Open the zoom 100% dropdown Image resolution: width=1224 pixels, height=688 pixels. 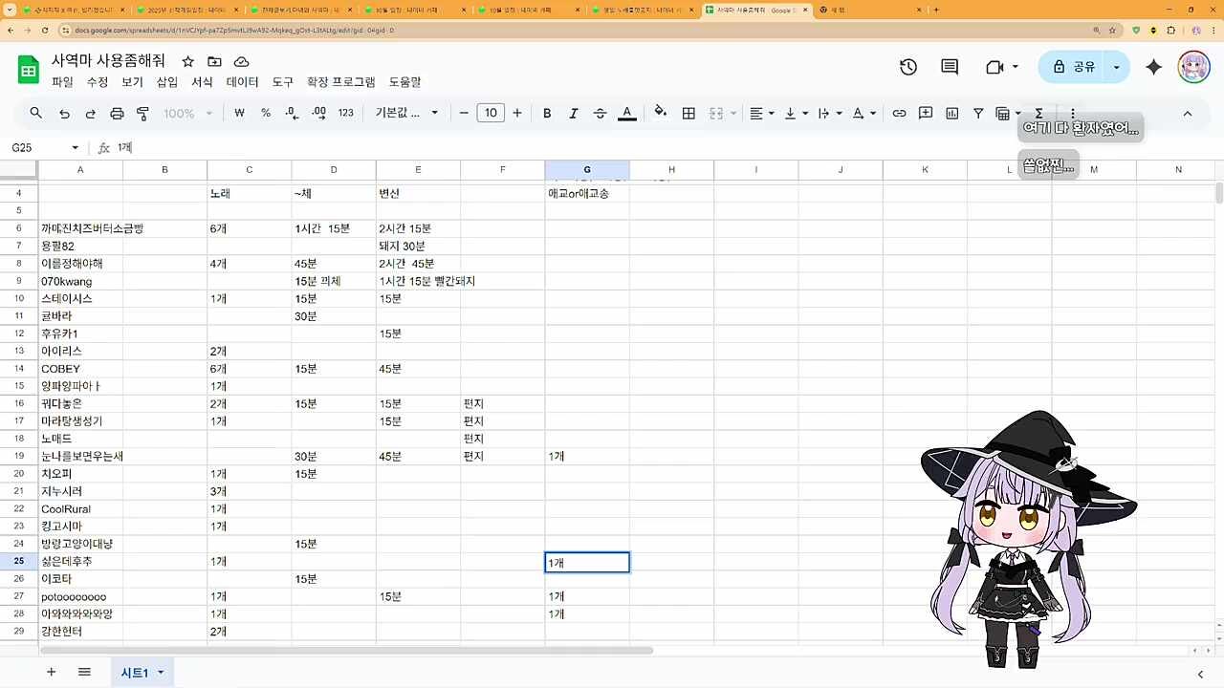(187, 113)
